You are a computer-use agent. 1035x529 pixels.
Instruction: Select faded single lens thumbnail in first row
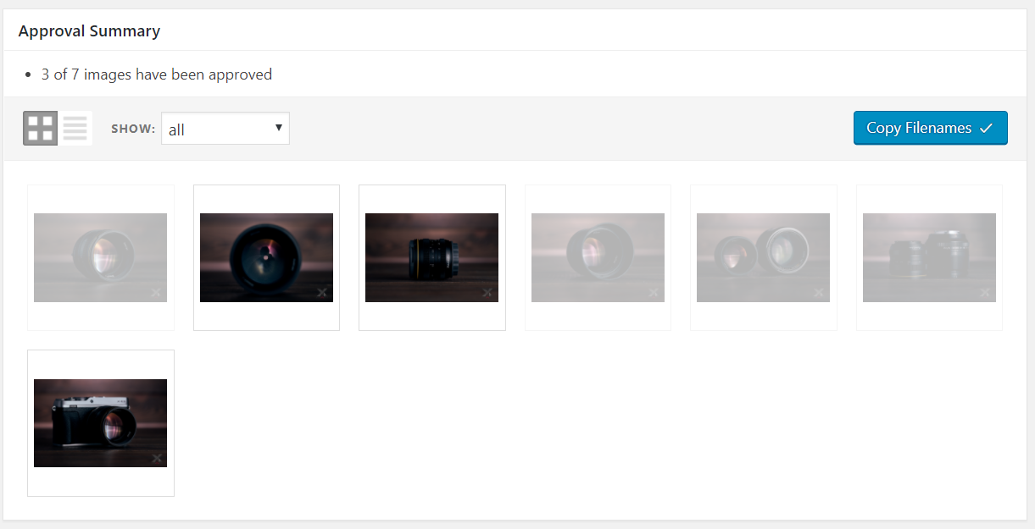pos(100,257)
